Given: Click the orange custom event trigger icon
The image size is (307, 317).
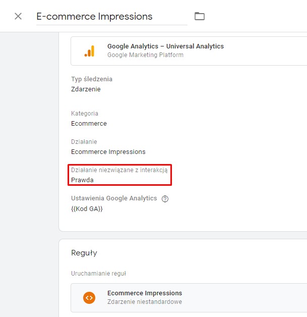Looking at the screenshot, I should click(x=89, y=298).
